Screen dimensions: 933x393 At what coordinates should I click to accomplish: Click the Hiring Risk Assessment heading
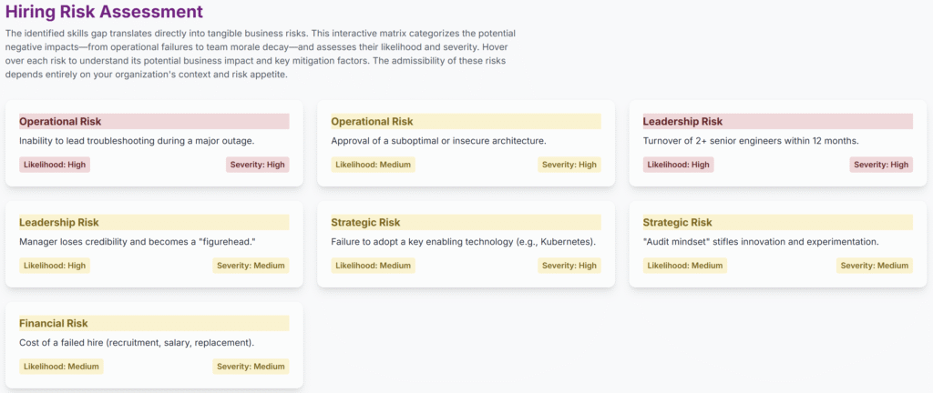coord(104,11)
